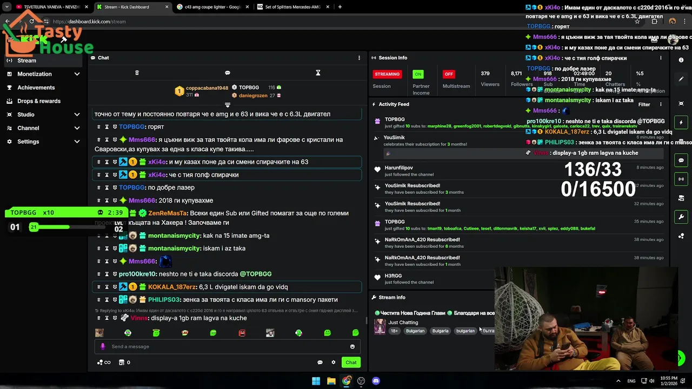
Task: Open the Chat panel three-dot menu
Action: (x=359, y=58)
